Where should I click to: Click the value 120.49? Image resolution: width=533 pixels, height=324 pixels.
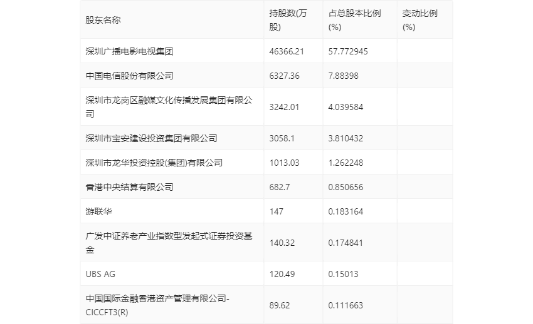(x=282, y=274)
